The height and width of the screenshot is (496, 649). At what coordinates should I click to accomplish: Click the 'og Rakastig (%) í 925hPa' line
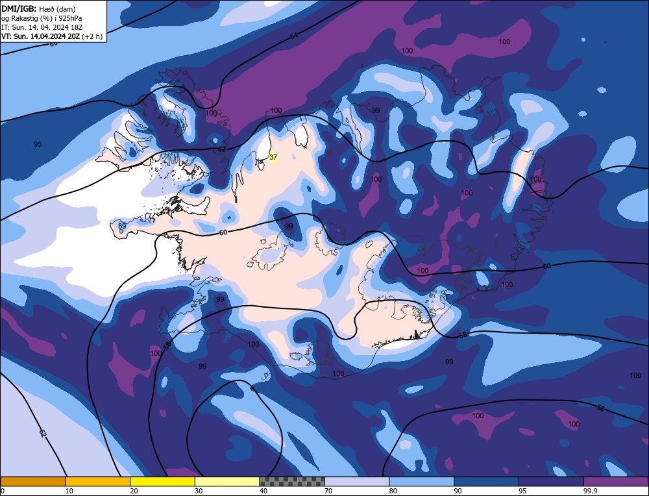pos(42,18)
